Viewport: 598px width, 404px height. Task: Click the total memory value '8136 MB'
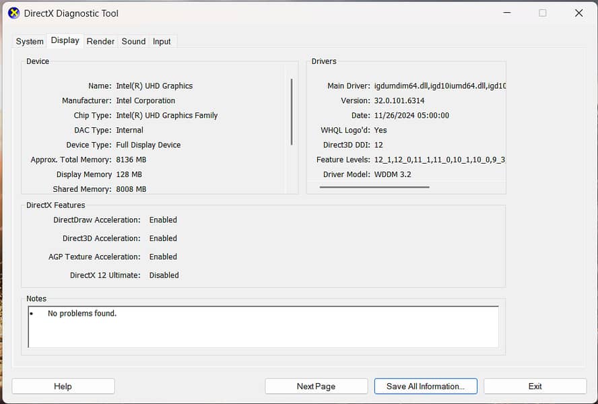pyautogui.click(x=131, y=160)
